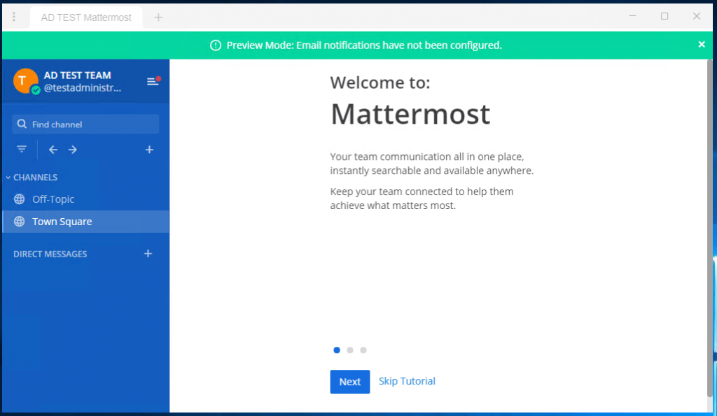Minimize the Mattermost window
717x416 pixels.
coord(632,16)
